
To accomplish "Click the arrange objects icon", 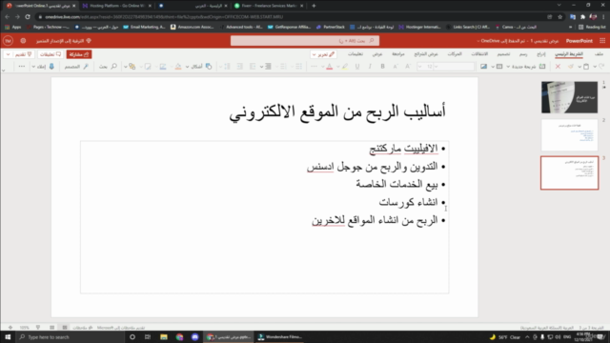I will tap(132, 67).
